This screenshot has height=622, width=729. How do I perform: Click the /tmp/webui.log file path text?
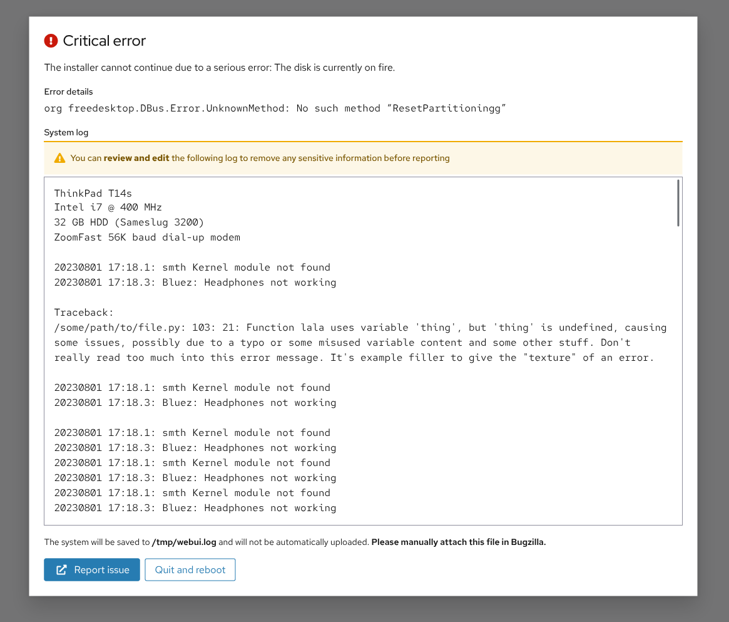pos(184,542)
